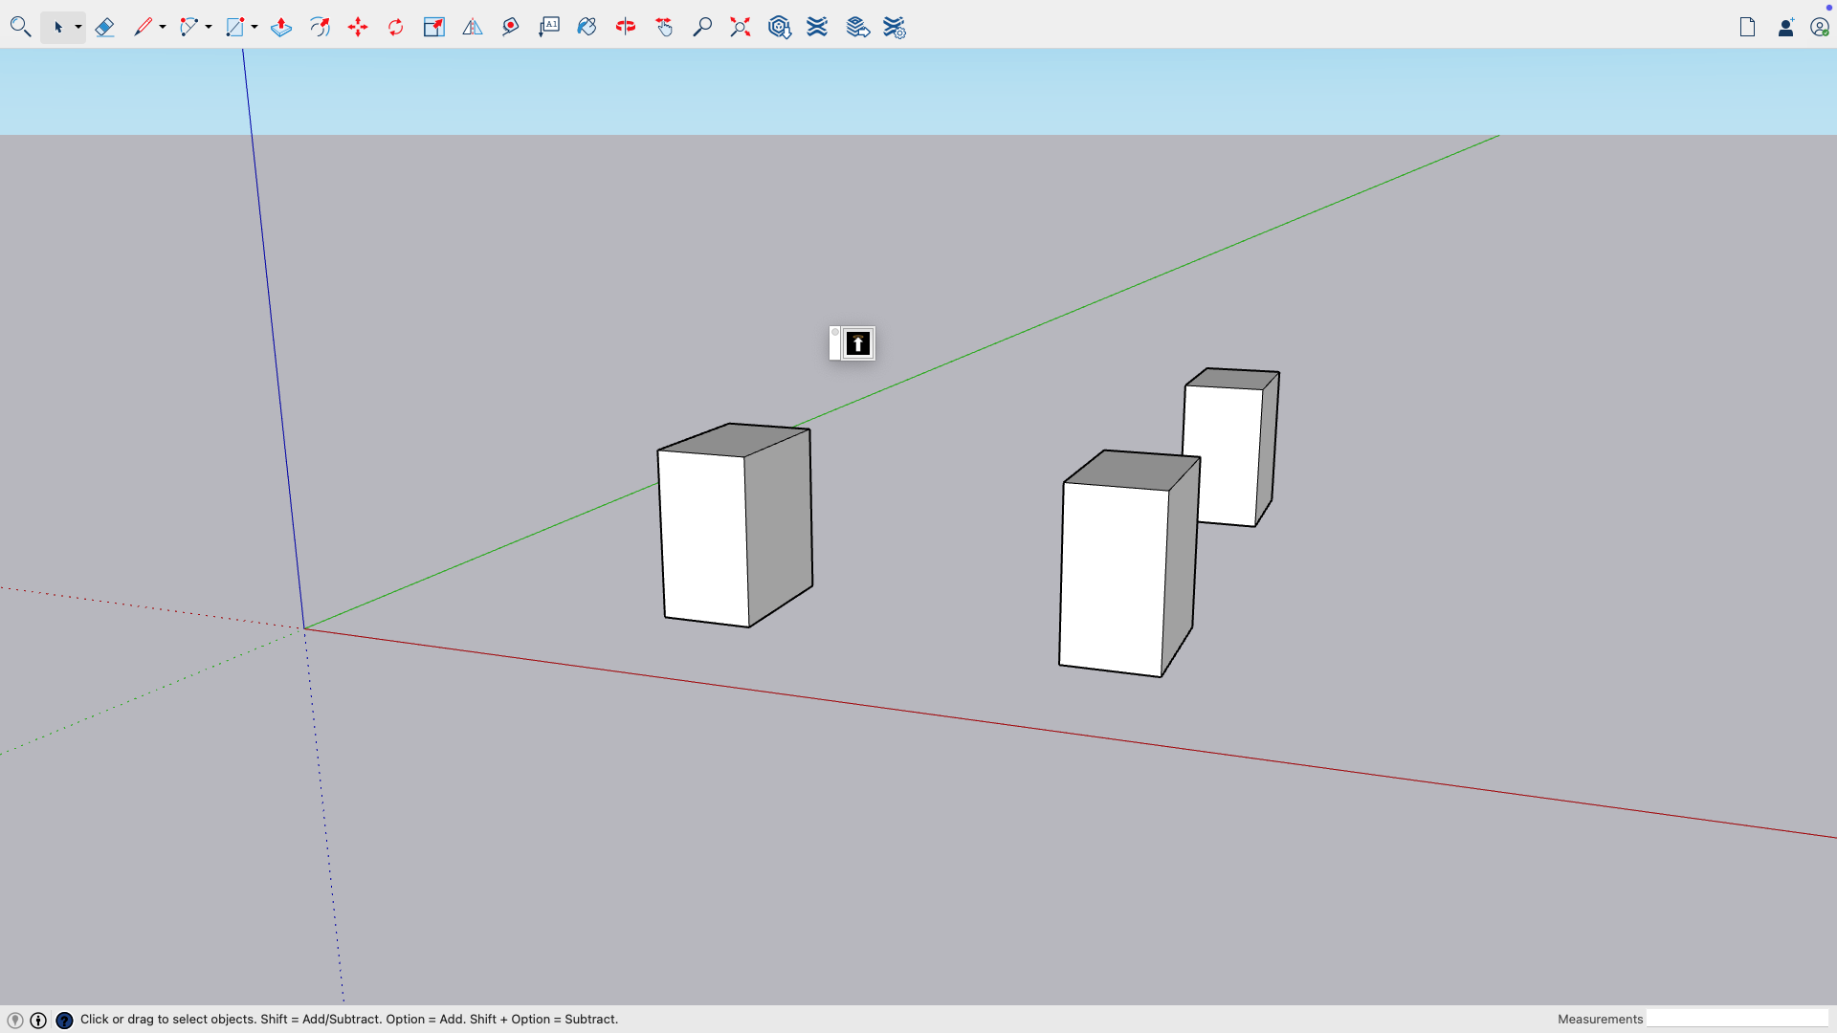Activate the Push/Pull tool
This screenshot has width=1837, height=1033.
coord(281,27)
